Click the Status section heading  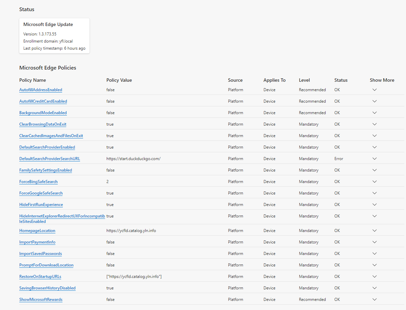tap(27, 9)
